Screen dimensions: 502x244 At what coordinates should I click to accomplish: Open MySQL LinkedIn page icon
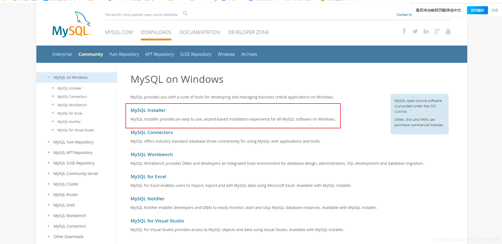click(x=426, y=31)
